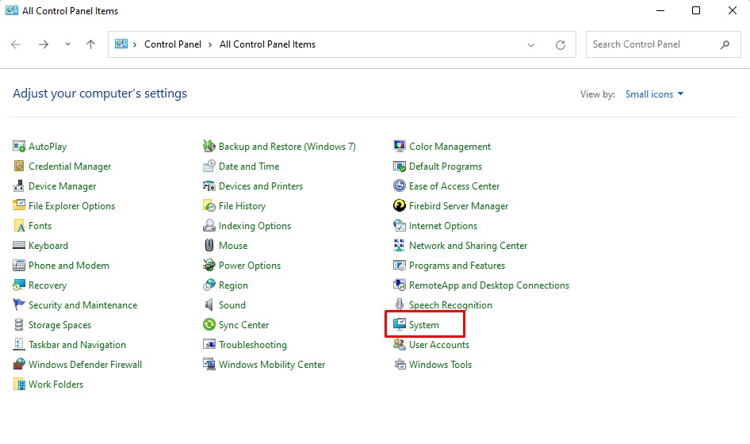Image resolution: width=750 pixels, height=444 pixels.
Task: Expand chevron after Control Panel in breadcrumb
Action: coord(210,44)
